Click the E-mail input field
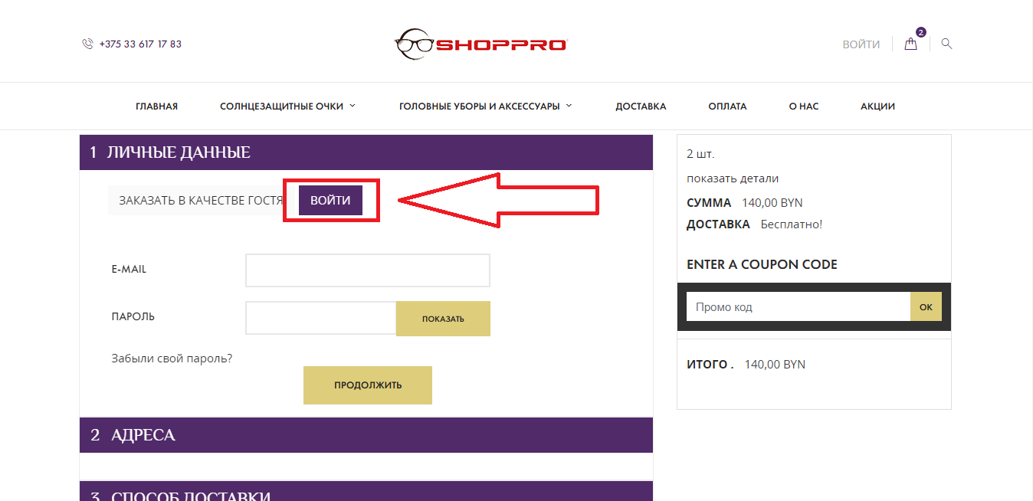This screenshot has height=501, width=1033. click(368, 270)
